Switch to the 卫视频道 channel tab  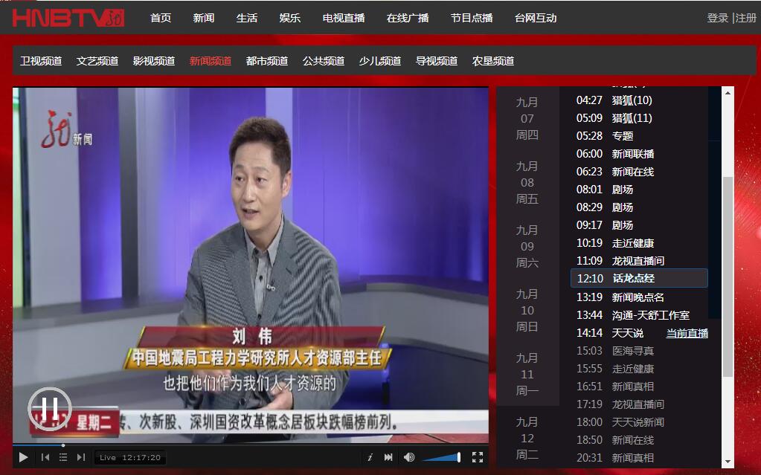[x=41, y=61]
